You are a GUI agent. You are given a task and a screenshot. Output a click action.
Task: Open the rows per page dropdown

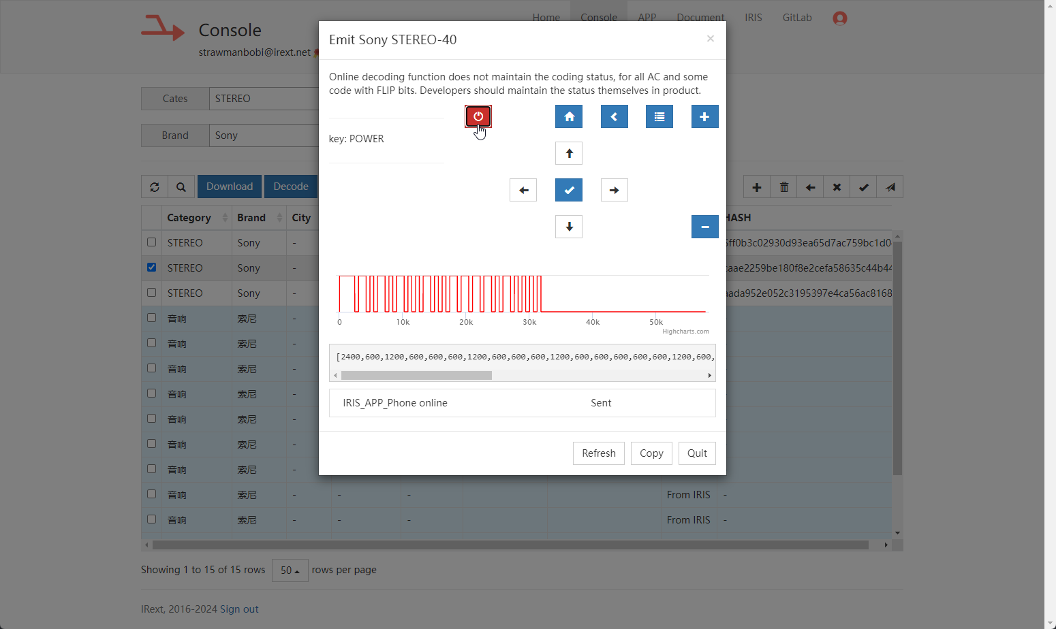(x=290, y=570)
